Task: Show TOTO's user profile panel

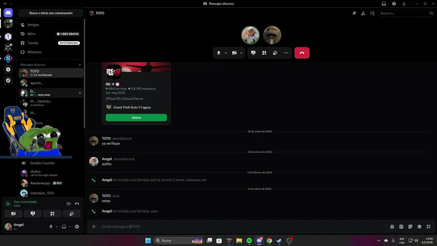Action: 372,13
